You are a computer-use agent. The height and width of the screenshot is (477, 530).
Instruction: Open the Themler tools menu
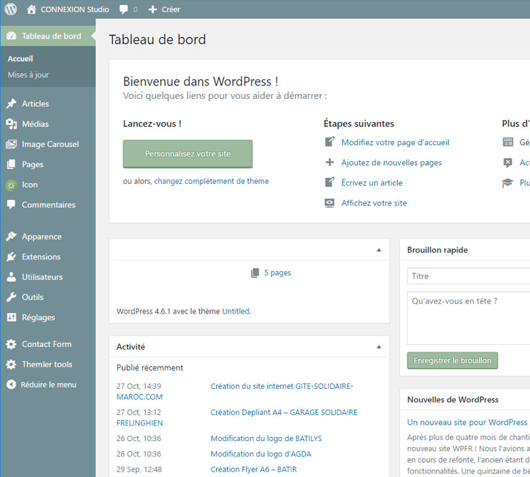47,365
